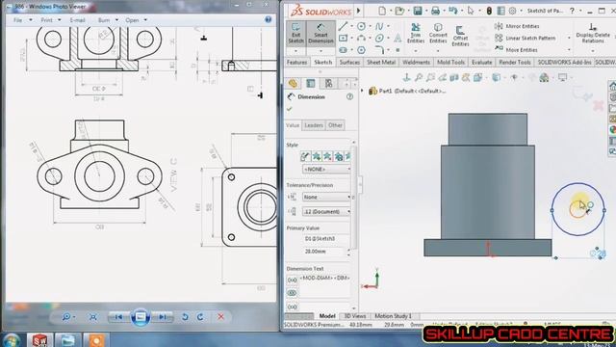Click Mirror Entities button
616x347 pixels.
(517, 26)
